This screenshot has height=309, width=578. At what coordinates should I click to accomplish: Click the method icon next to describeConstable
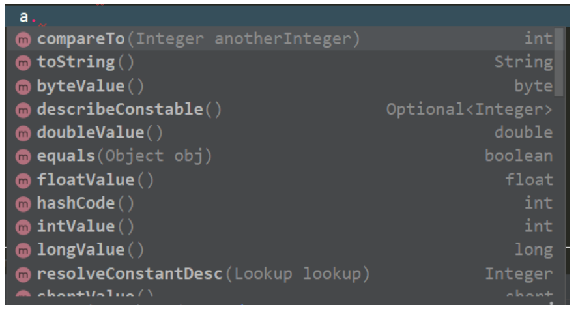click(x=23, y=110)
